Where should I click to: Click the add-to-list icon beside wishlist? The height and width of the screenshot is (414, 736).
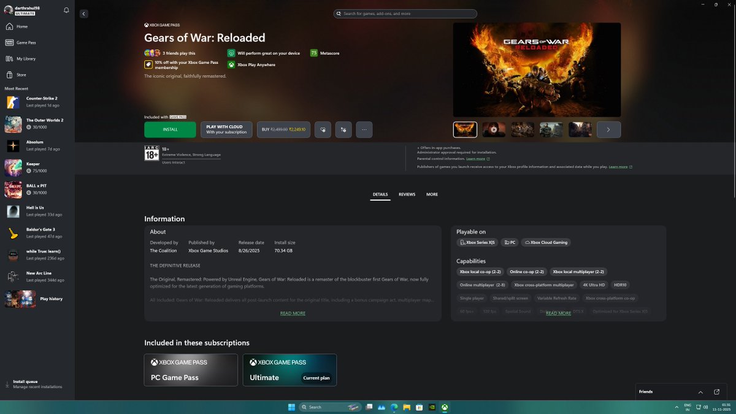point(343,129)
